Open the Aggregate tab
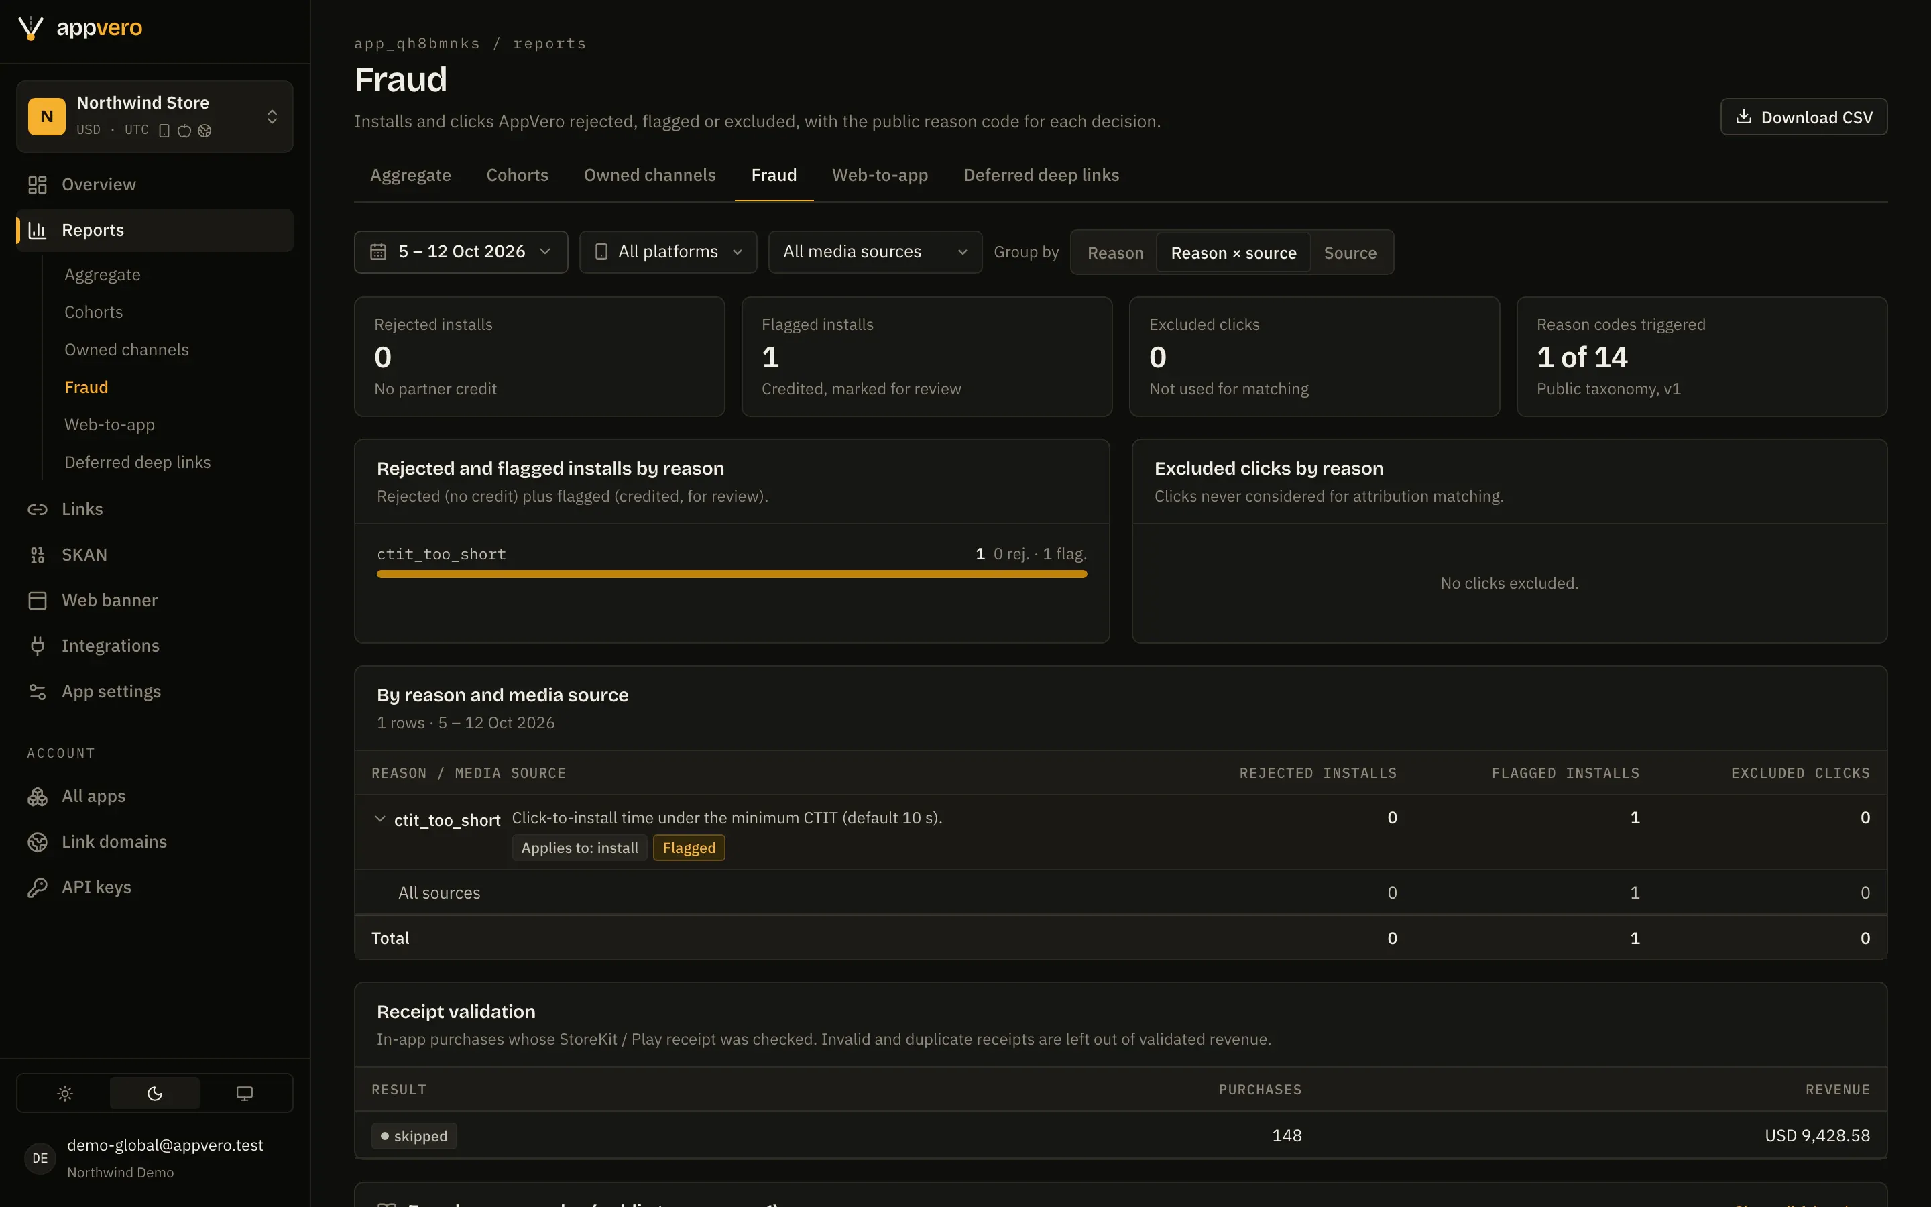Screen dimensions: 1931x1207 [x=410, y=175]
